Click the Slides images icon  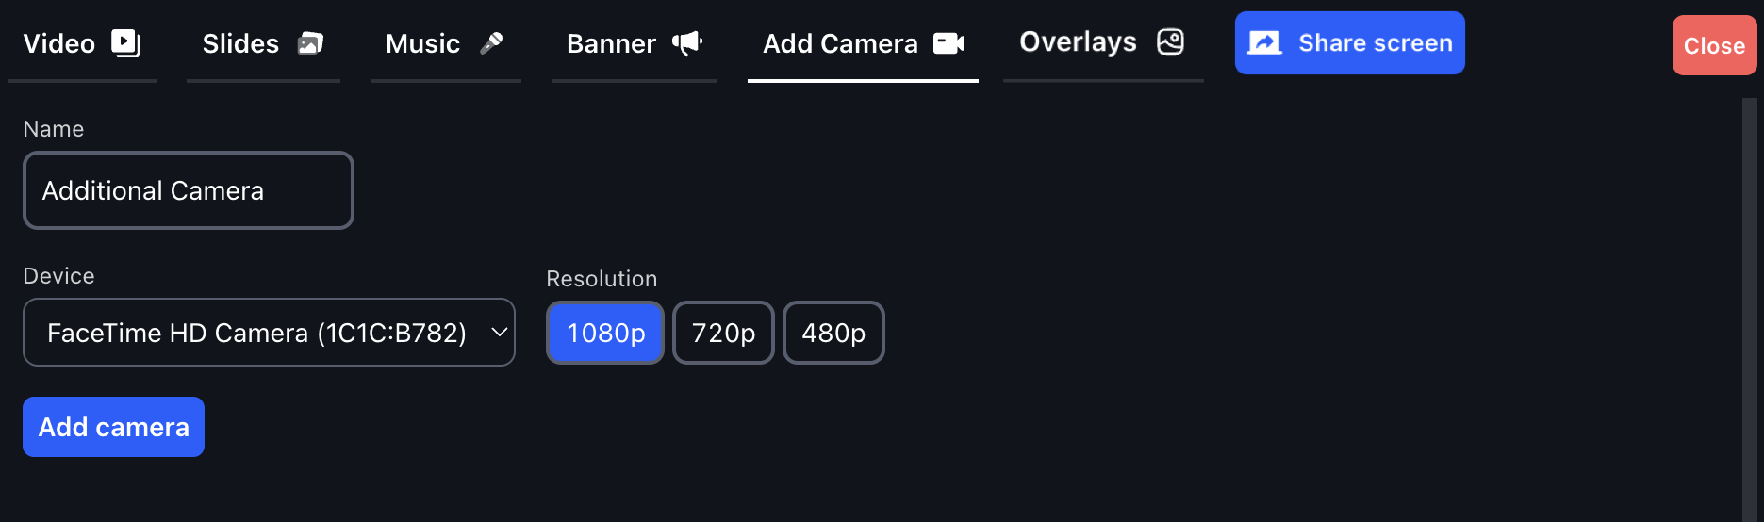[x=310, y=43]
